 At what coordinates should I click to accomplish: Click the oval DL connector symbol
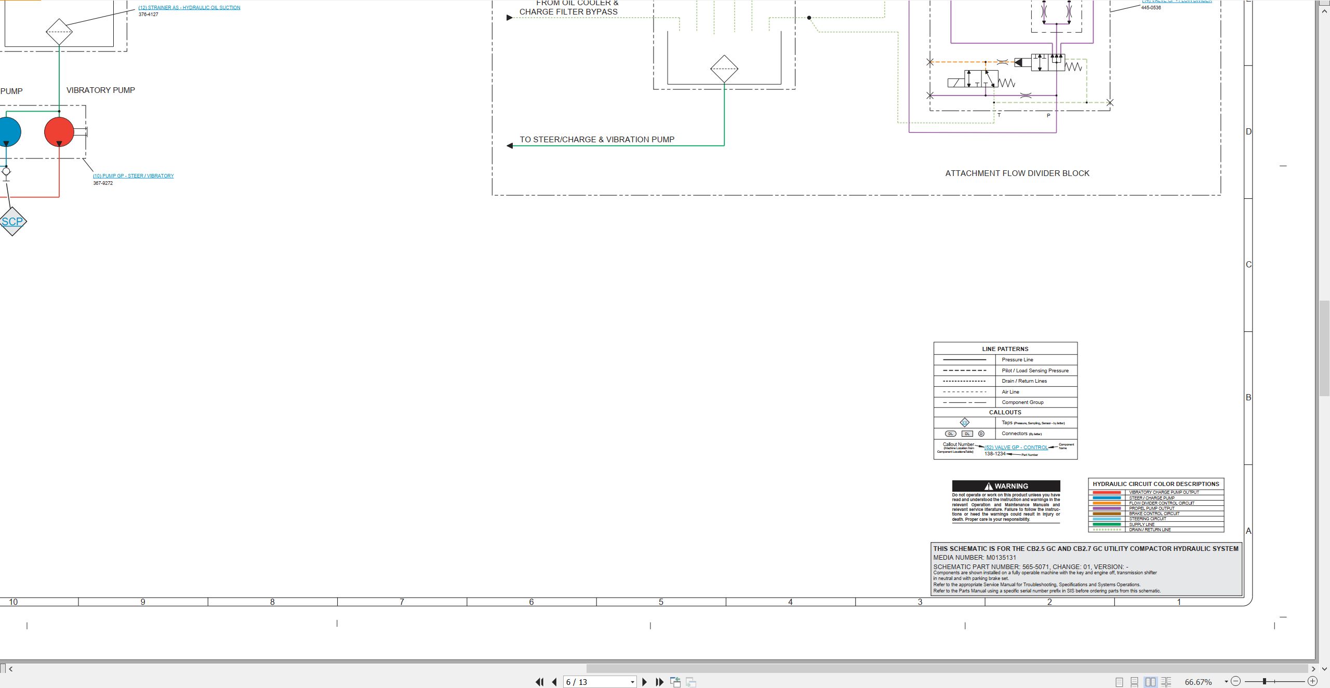click(951, 434)
